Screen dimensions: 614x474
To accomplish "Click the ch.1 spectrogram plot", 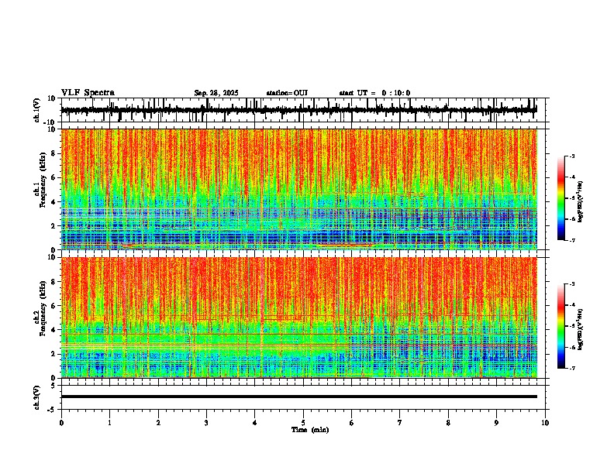I will pos(299,189).
